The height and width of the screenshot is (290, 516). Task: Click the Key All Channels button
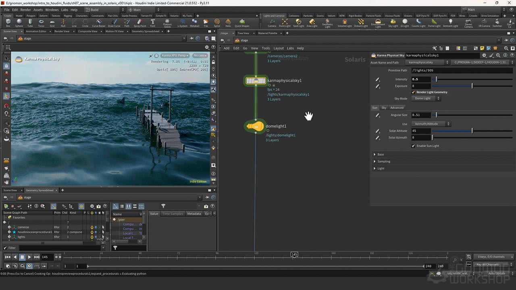point(487,265)
